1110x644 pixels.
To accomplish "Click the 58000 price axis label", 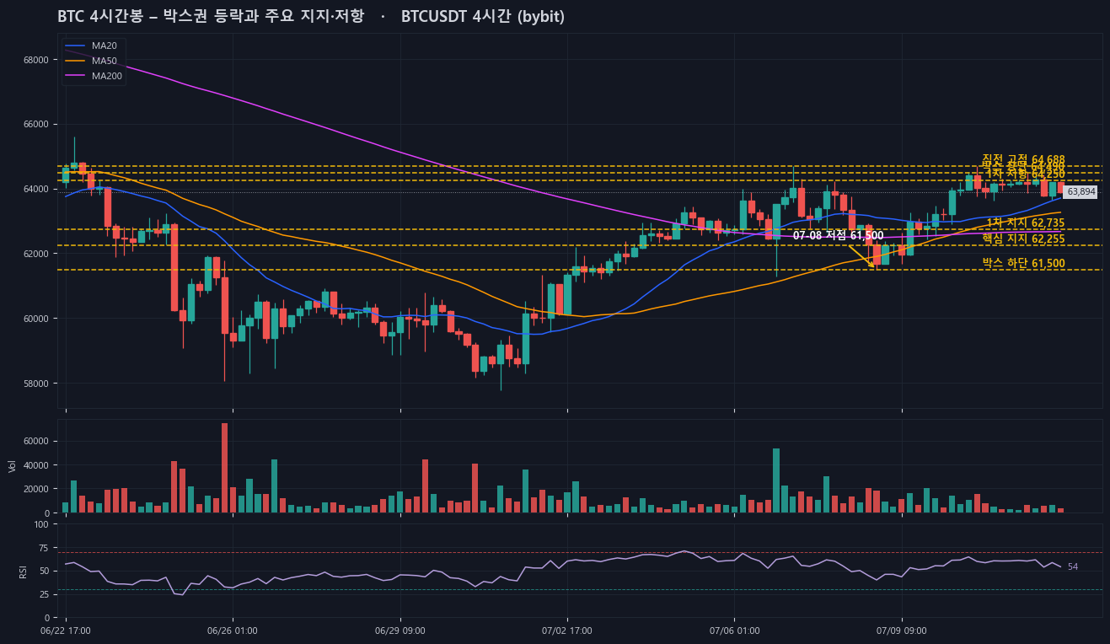I will 35,384.
